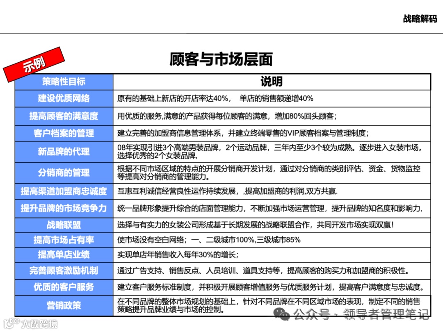The image size is (443, 332).
Task: Select the 战略联盟 row label
Action: pyautogui.click(x=64, y=225)
